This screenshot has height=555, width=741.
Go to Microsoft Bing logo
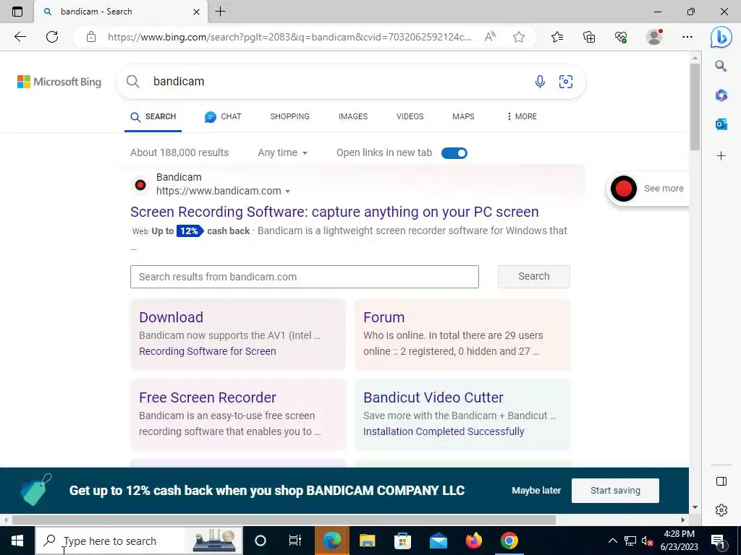pos(59,82)
